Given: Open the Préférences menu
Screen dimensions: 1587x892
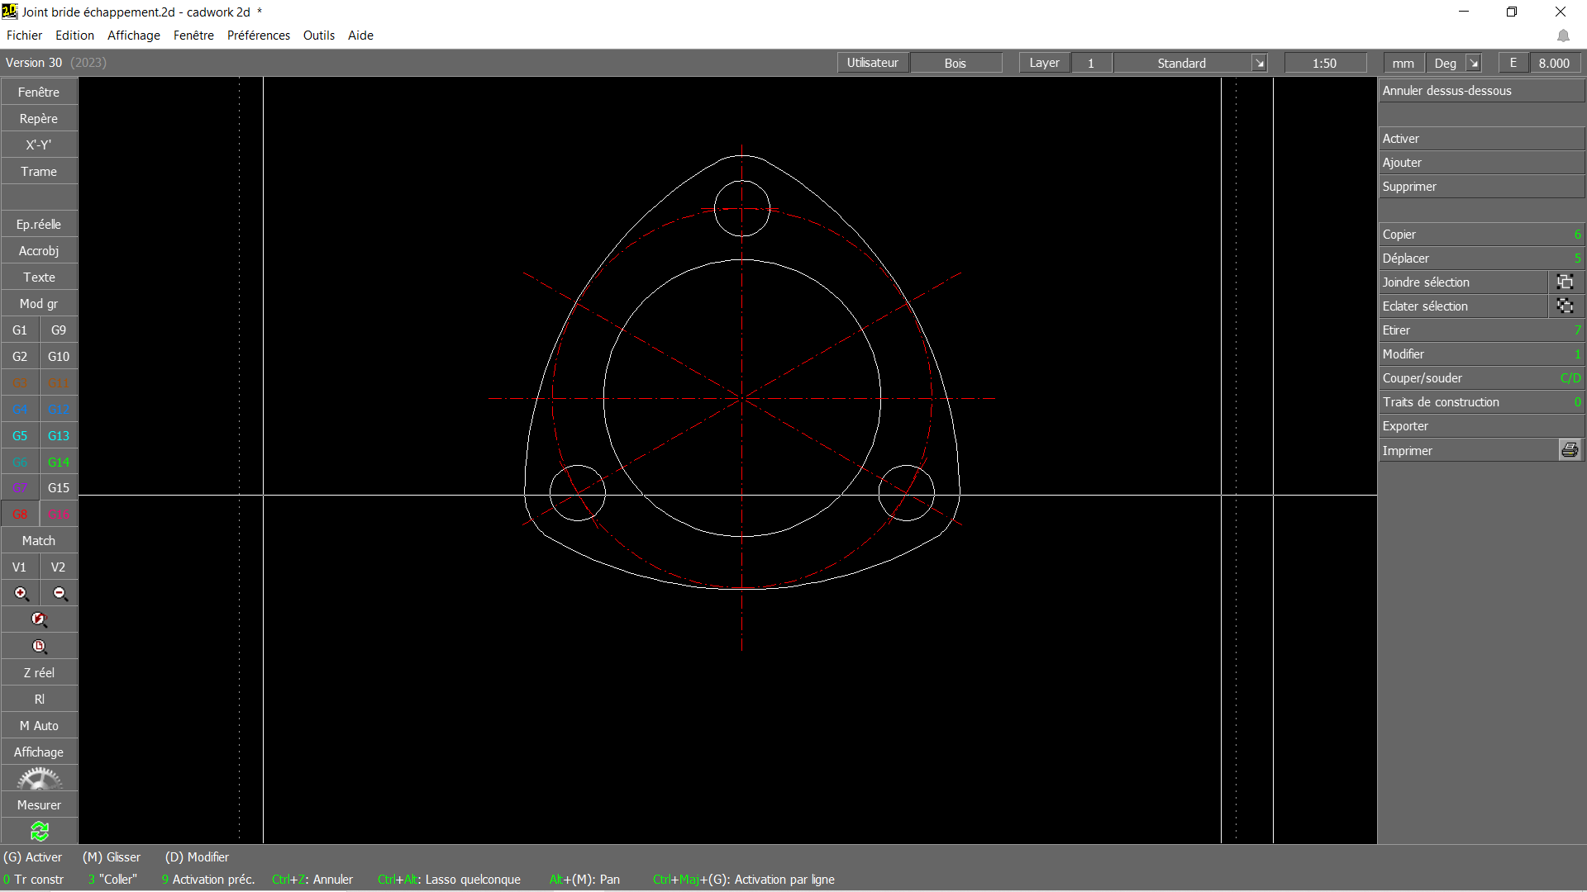Looking at the screenshot, I should click(259, 36).
